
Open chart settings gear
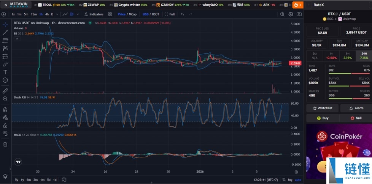(291, 14)
